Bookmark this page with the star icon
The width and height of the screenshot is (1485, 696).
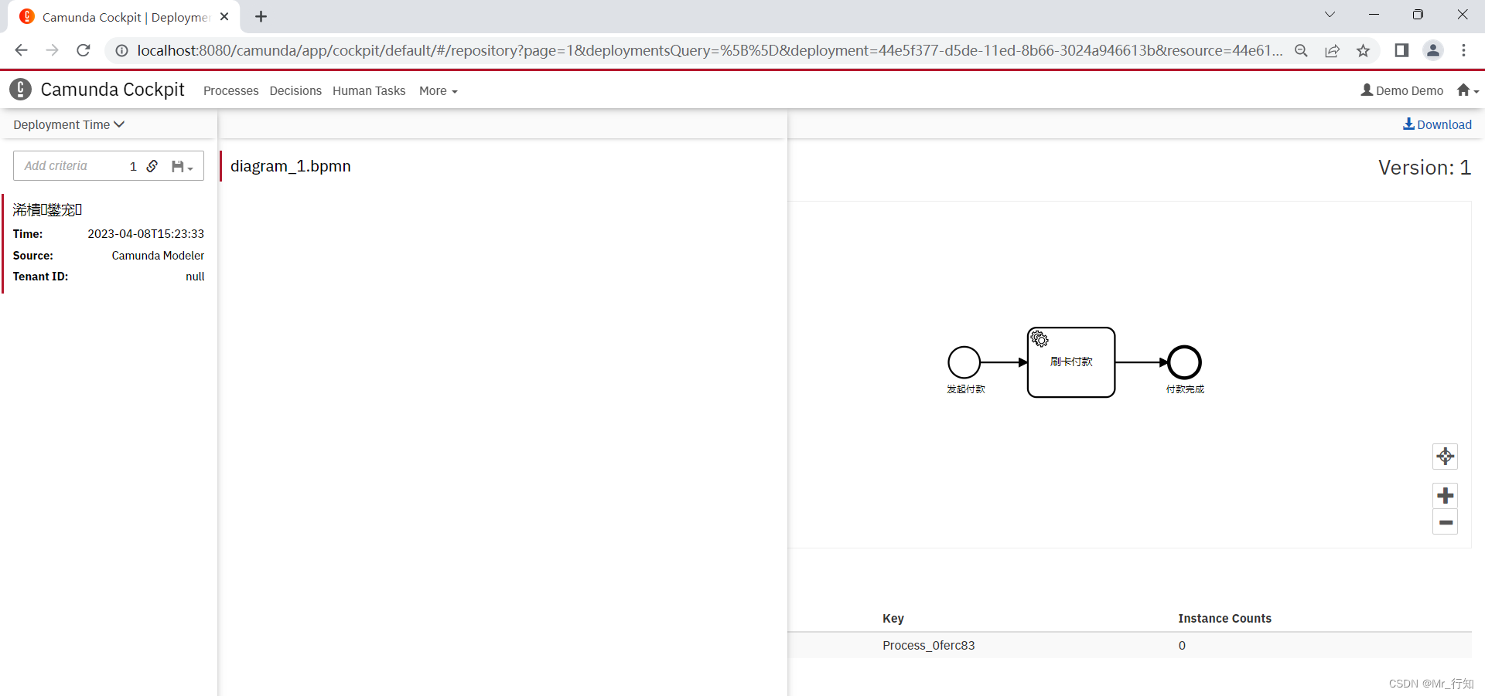(1363, 50)
